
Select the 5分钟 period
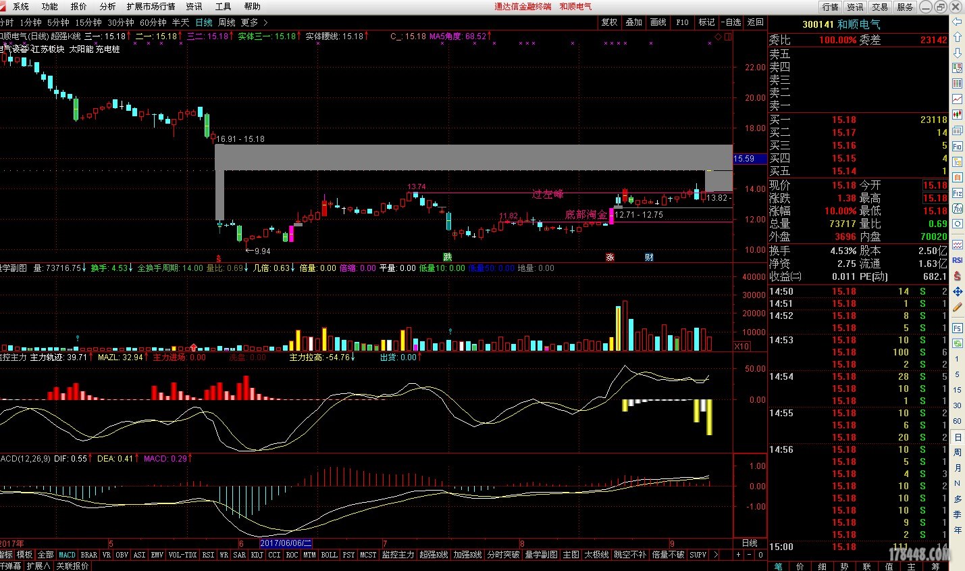(x=58, y=22)
